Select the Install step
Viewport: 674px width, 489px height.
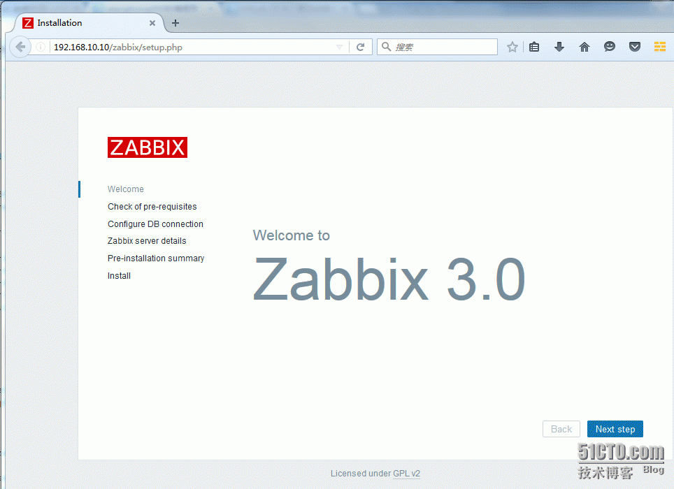(119, 276)
